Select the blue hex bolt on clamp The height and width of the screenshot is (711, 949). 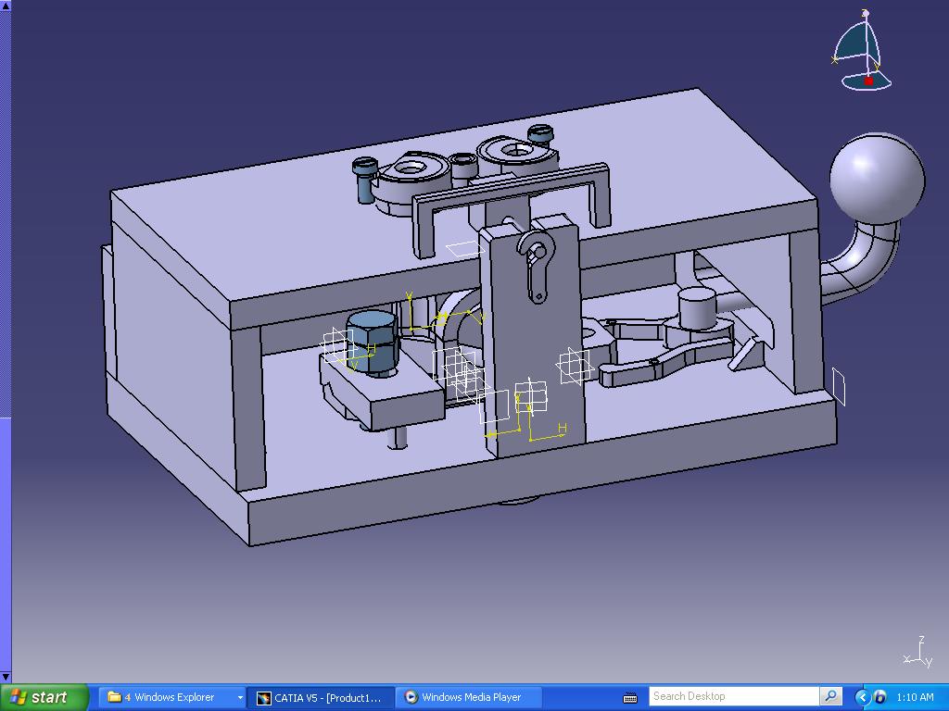click(373, 343)
